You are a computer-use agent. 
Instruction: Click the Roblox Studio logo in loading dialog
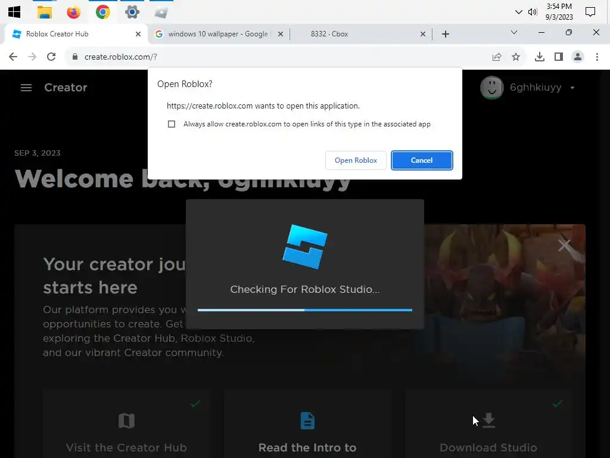305,246
